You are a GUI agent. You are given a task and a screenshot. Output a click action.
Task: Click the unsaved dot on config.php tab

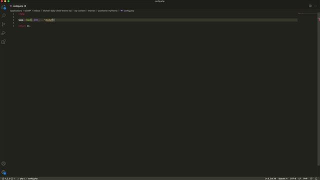[25, 6]
